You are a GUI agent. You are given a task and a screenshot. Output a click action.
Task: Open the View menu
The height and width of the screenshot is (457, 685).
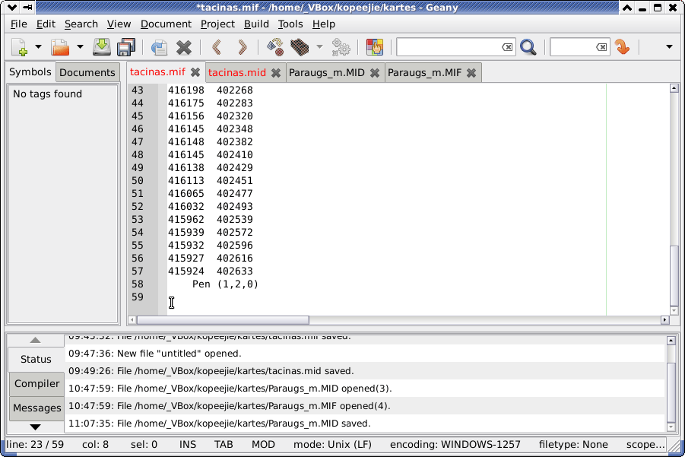point(119,24)
